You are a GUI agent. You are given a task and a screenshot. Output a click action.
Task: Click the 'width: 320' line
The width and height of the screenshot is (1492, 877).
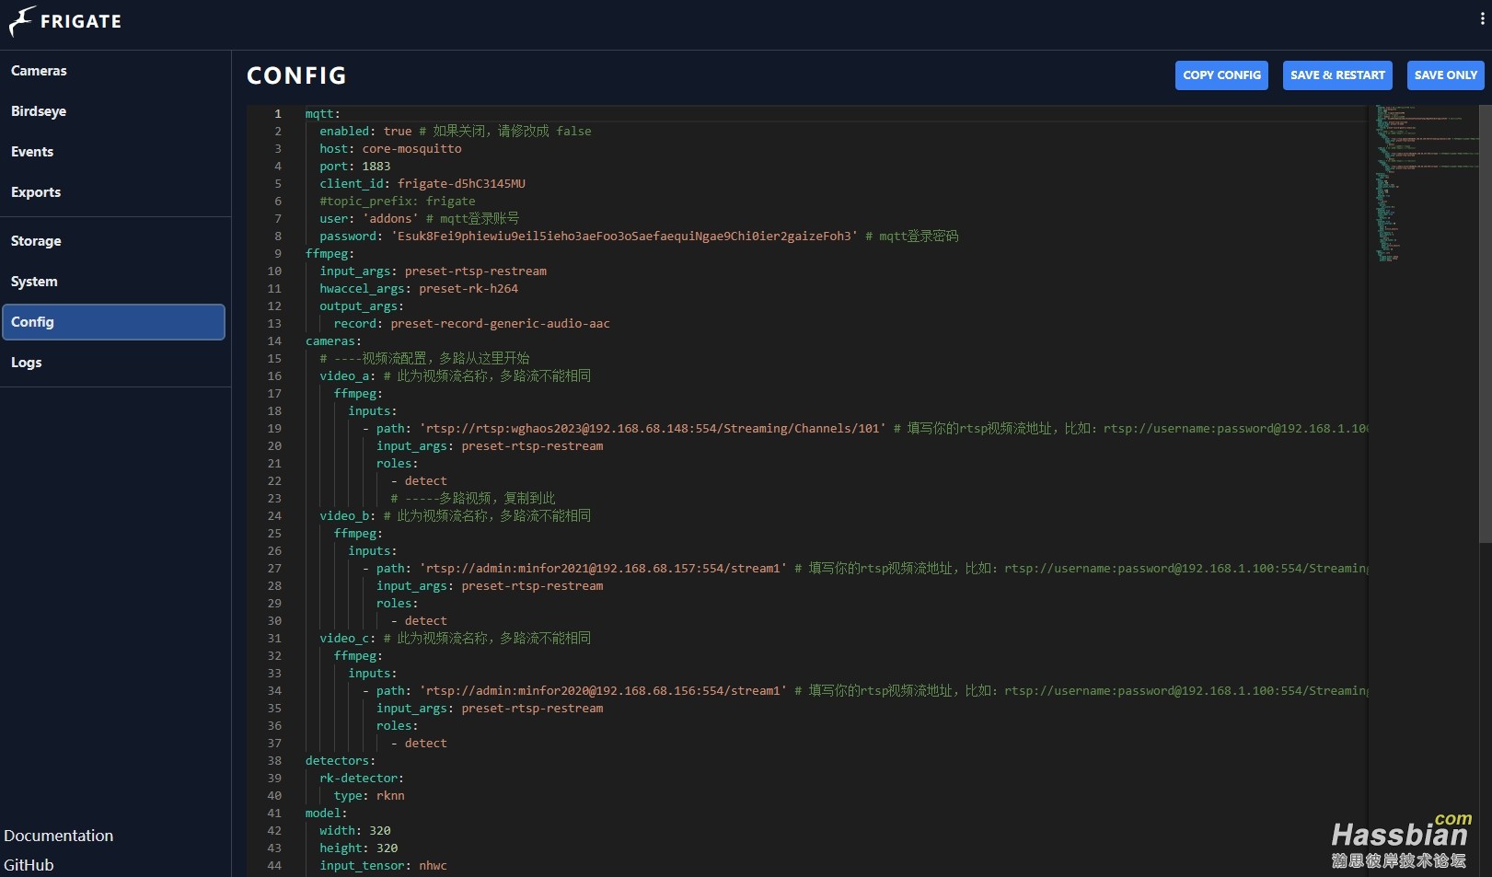click(355, 831)
